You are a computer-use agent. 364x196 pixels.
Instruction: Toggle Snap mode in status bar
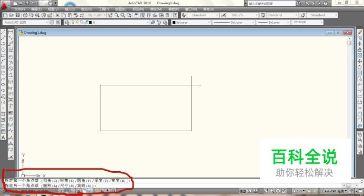[61, 191]
